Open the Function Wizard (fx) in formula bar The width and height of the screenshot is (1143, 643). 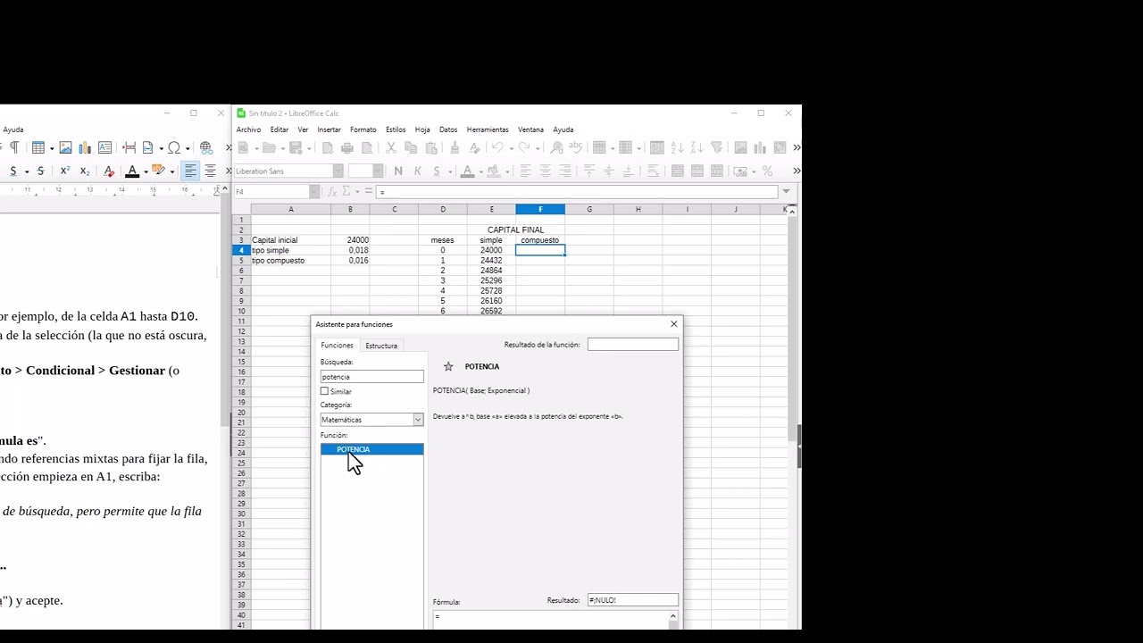point(333,192)
